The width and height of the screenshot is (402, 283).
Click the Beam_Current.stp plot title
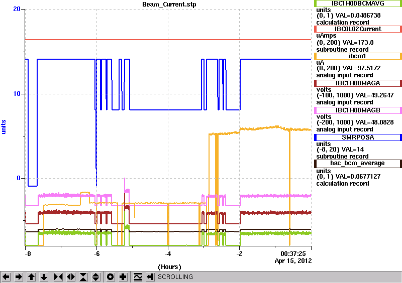pyautogui.click(x=169, y=5)
